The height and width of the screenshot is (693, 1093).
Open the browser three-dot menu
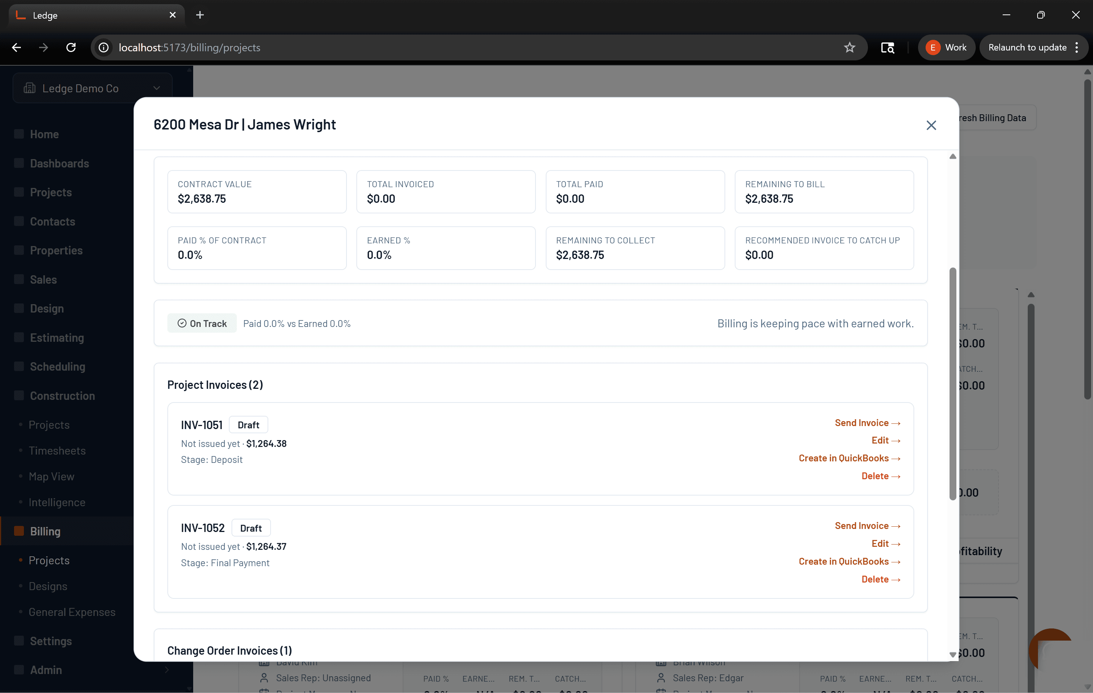point(1077,47)
